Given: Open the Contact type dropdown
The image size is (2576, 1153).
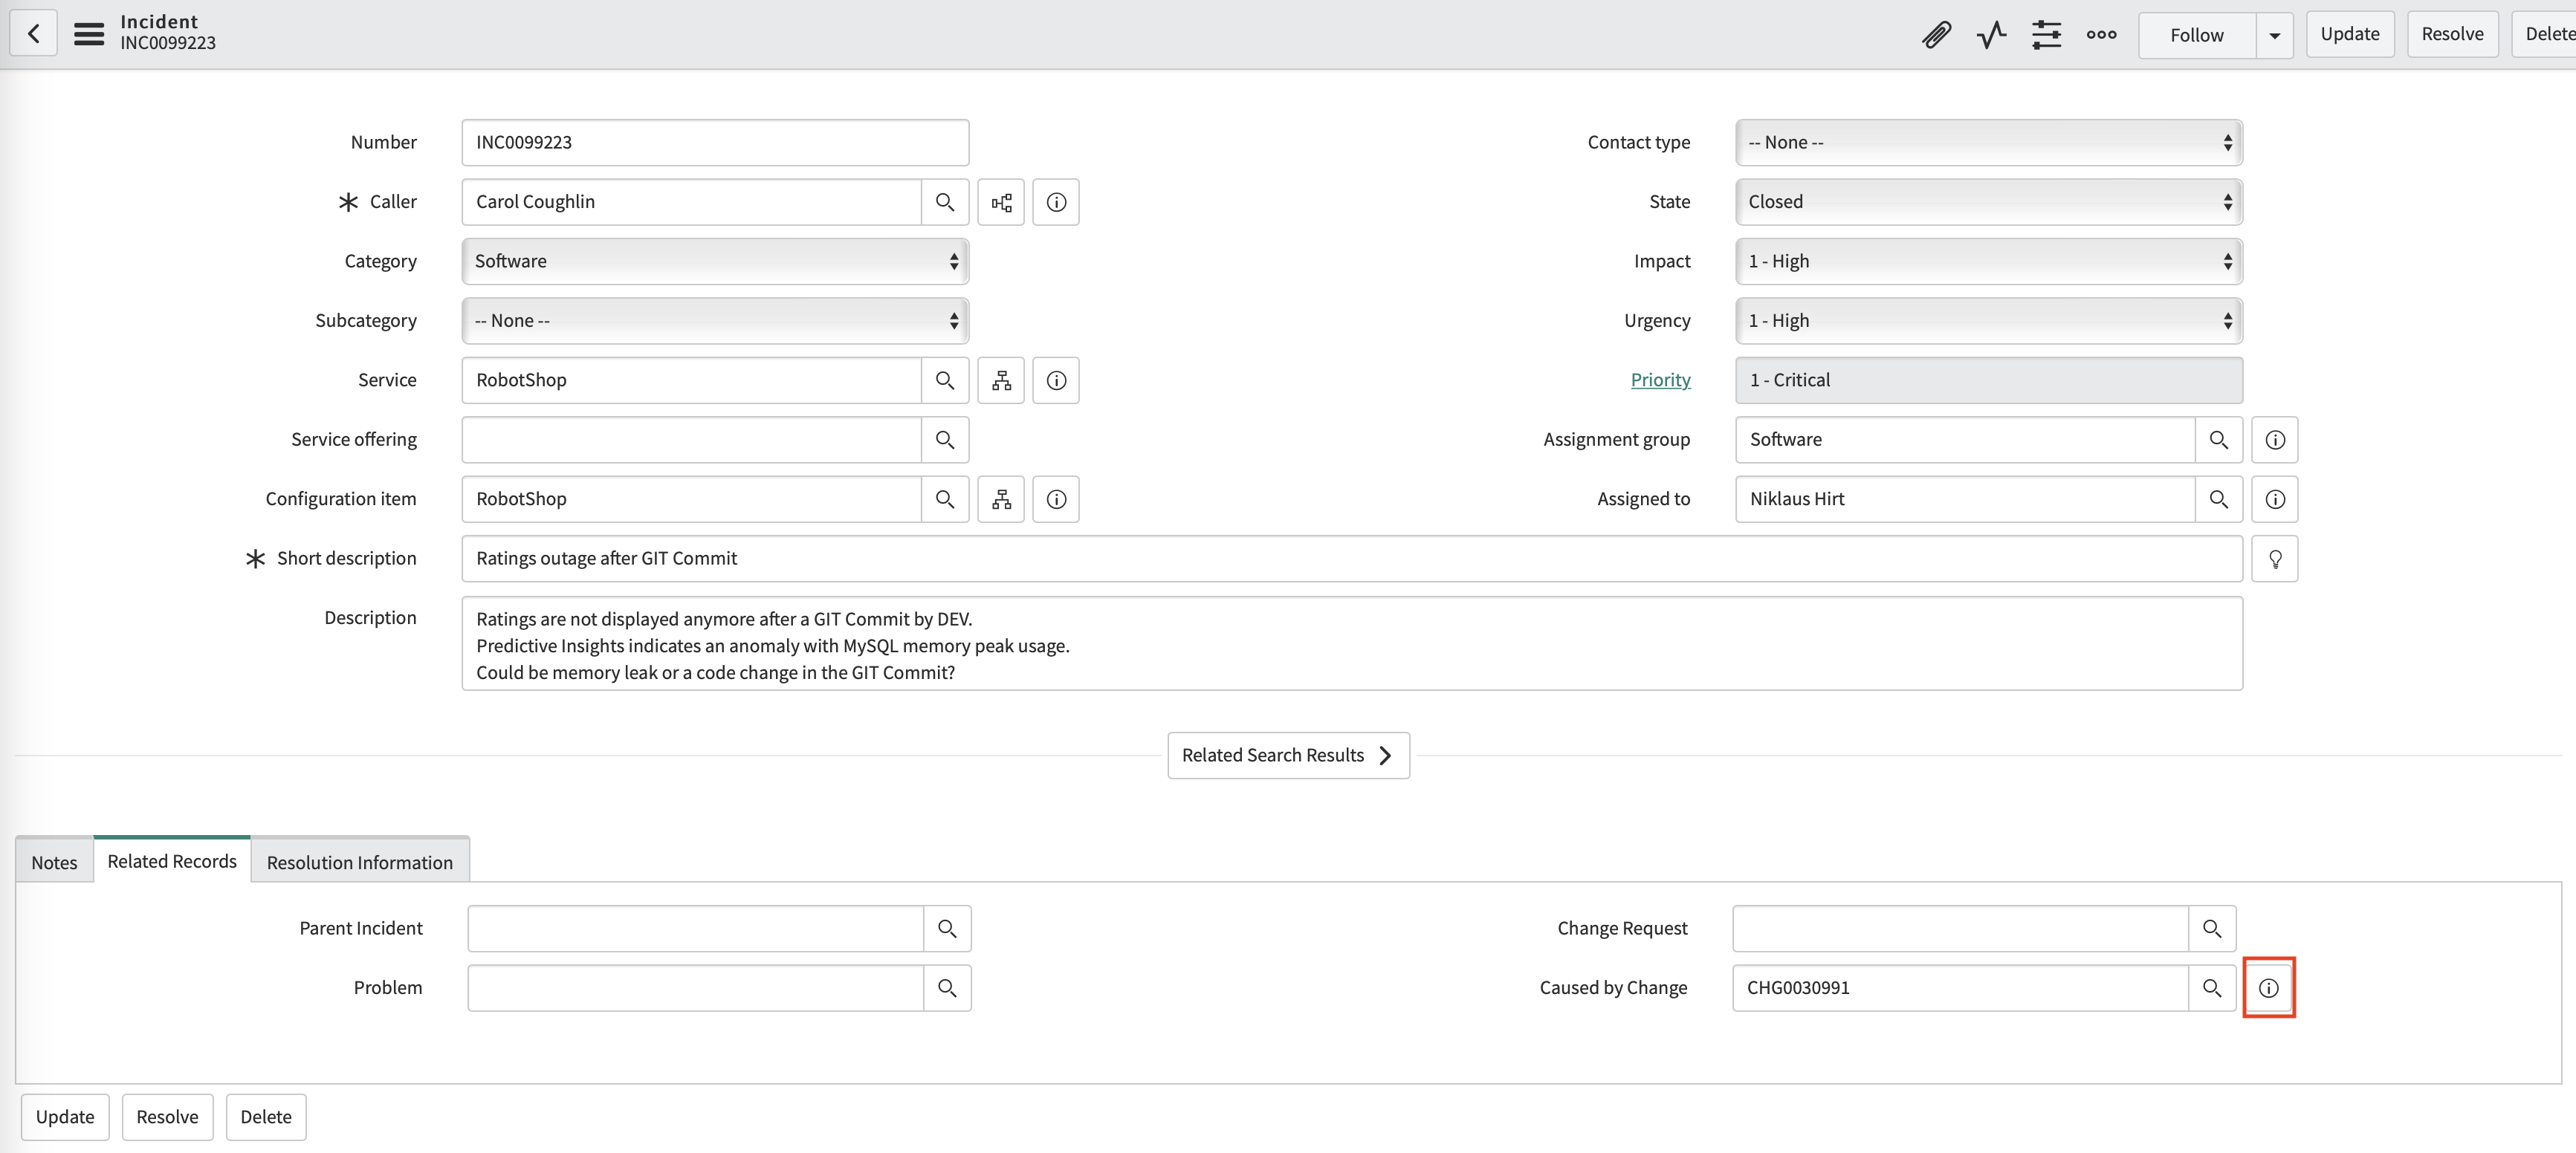Looking at the screenshot, I should coord(1988,143).
